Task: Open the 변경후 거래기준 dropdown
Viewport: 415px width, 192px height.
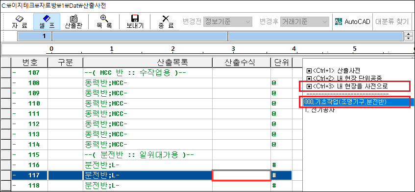Action: tap(304, 21)
